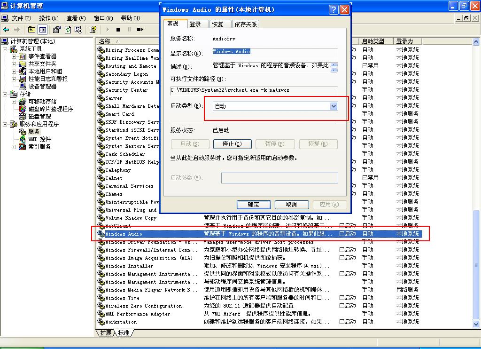
Task: Select 索引服务 in the tree
Action: [39, 147]
